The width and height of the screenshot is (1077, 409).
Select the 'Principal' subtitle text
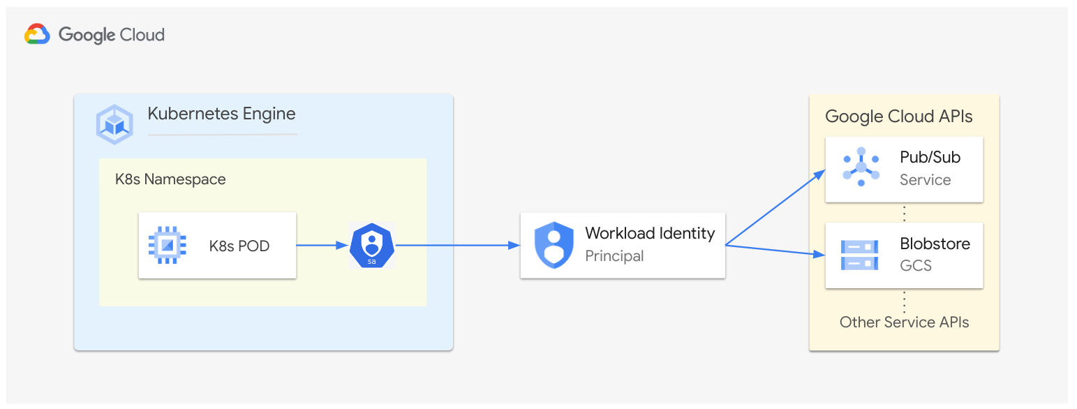click(614, 256)
